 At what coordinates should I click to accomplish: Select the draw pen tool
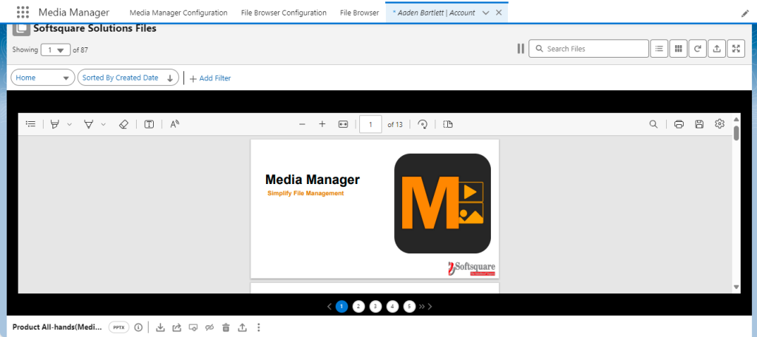coord(89,124)
